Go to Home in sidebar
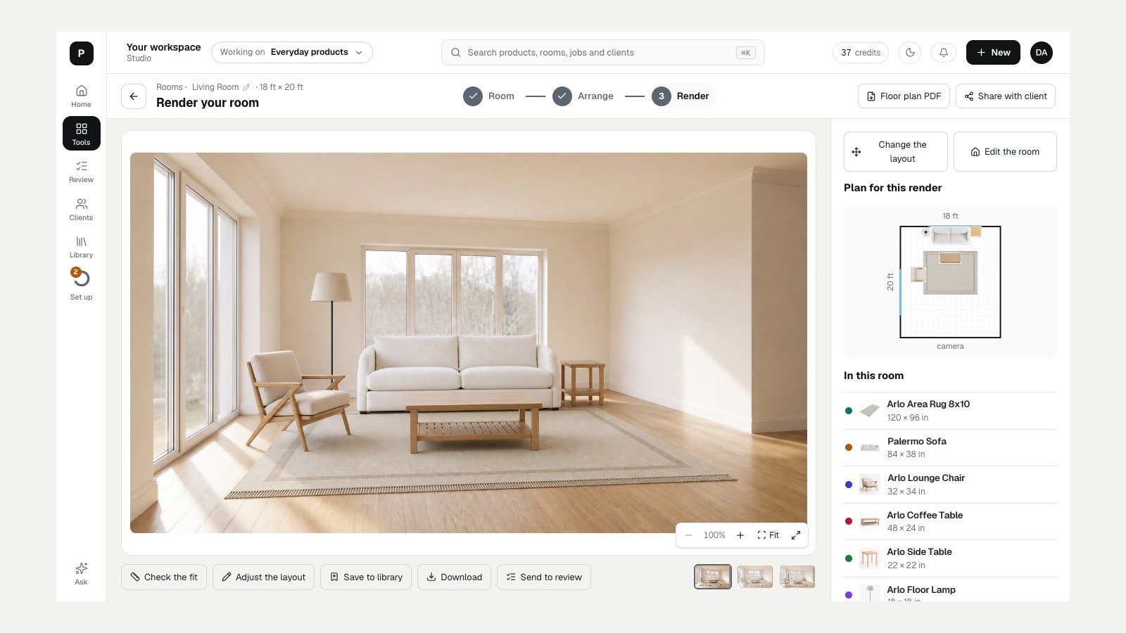1126x633 pixels. point(82,96)
